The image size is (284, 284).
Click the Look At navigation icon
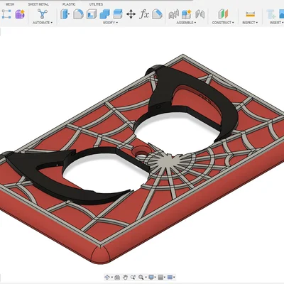117,277
